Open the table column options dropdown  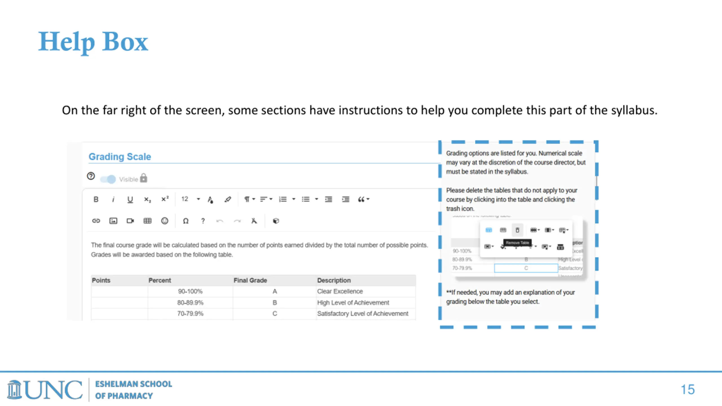549,230
